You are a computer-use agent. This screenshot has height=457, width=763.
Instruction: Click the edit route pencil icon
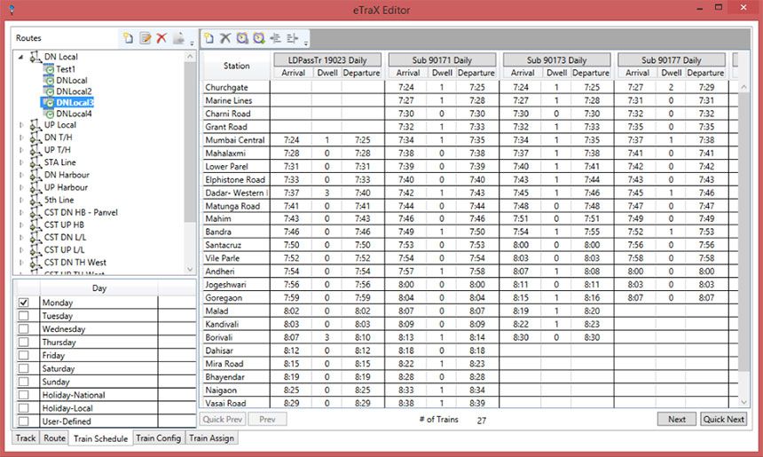pyautogui.click(x=145, y=38)
